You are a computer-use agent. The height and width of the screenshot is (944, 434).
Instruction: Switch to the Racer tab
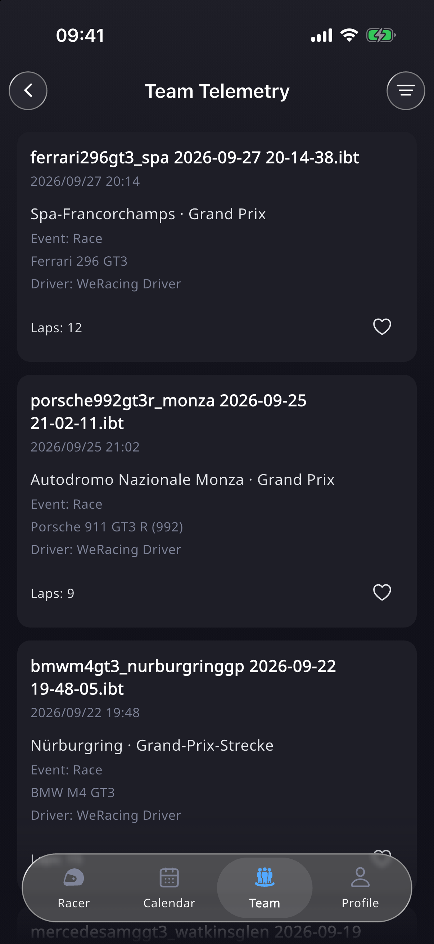(74, 888)
